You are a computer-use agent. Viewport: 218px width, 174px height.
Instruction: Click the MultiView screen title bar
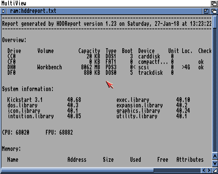(x=102, y=3)
